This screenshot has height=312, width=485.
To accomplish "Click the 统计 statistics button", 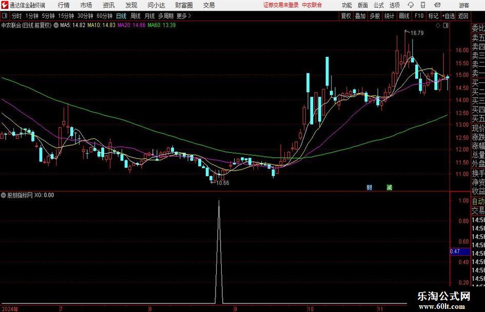I will point(389,16).
